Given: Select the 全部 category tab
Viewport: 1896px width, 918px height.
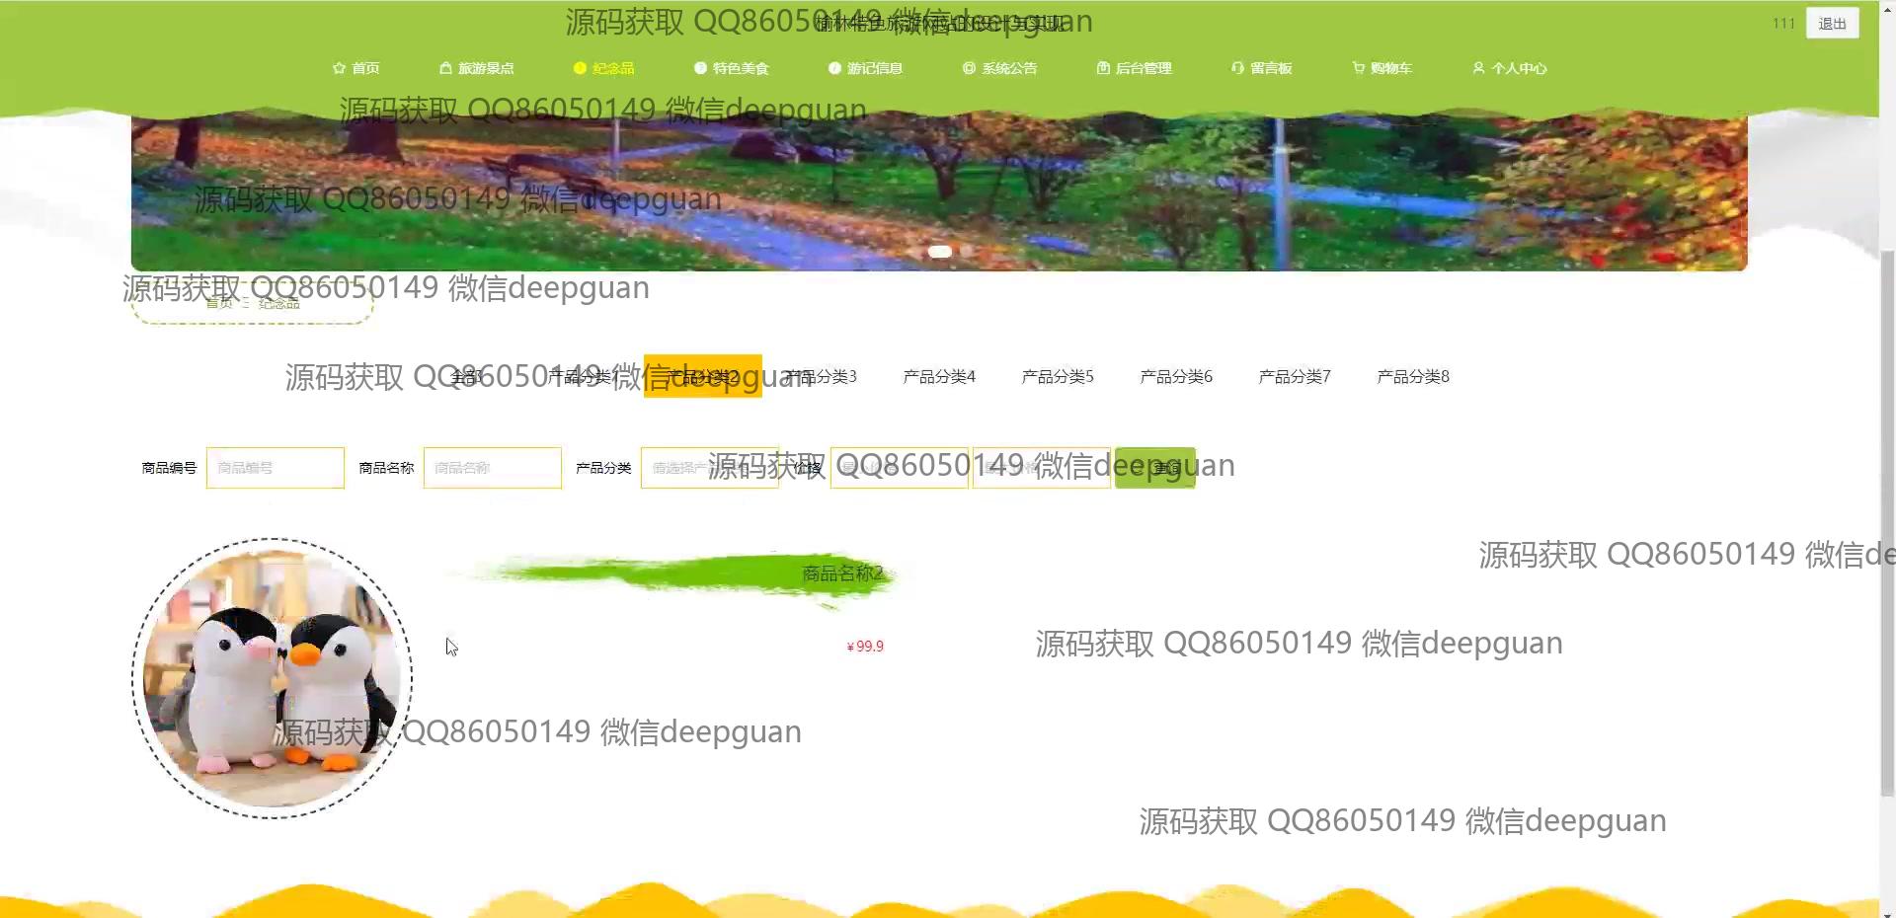Looking at the screenshot, I should click(x=466, y=376).
